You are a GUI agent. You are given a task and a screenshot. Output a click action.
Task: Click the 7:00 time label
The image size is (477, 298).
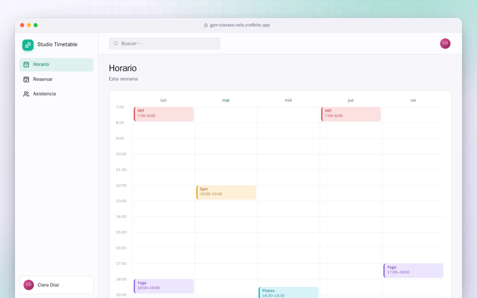[x=120, y=107]
